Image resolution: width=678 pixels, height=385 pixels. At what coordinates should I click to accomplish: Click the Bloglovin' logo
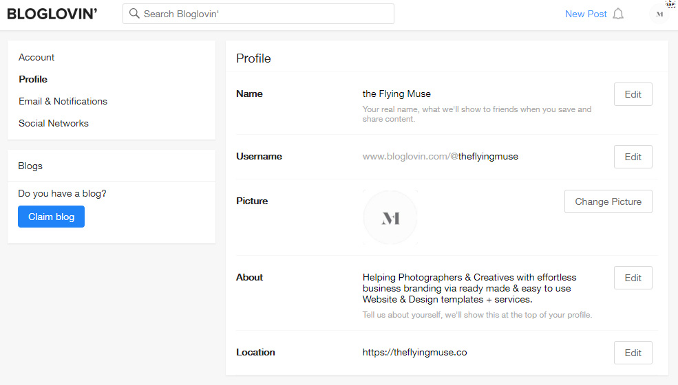pos(52,14)
